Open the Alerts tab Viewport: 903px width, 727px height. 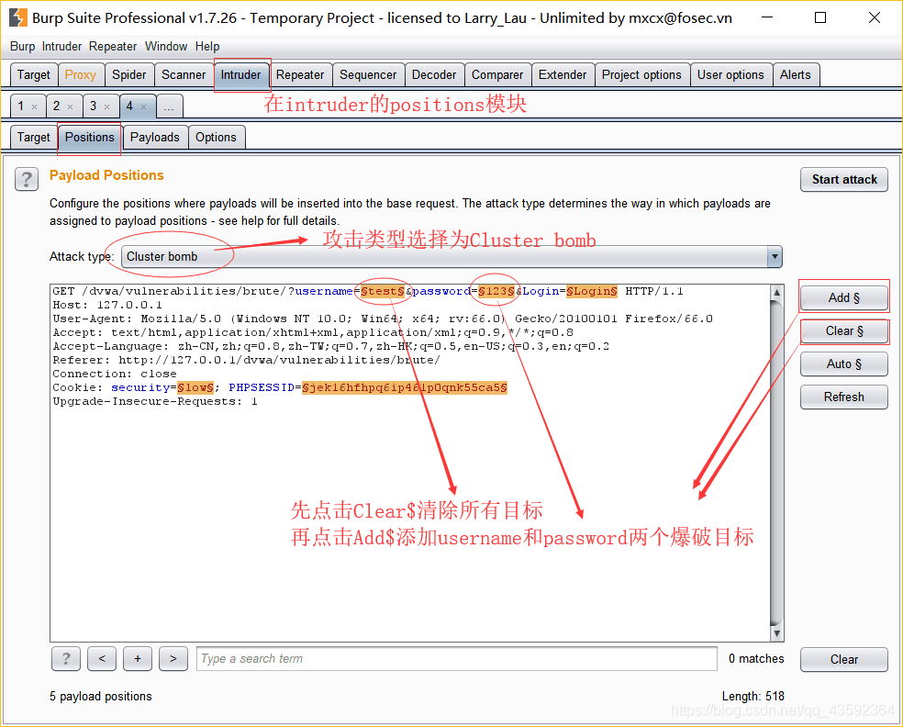click(796, 75)
